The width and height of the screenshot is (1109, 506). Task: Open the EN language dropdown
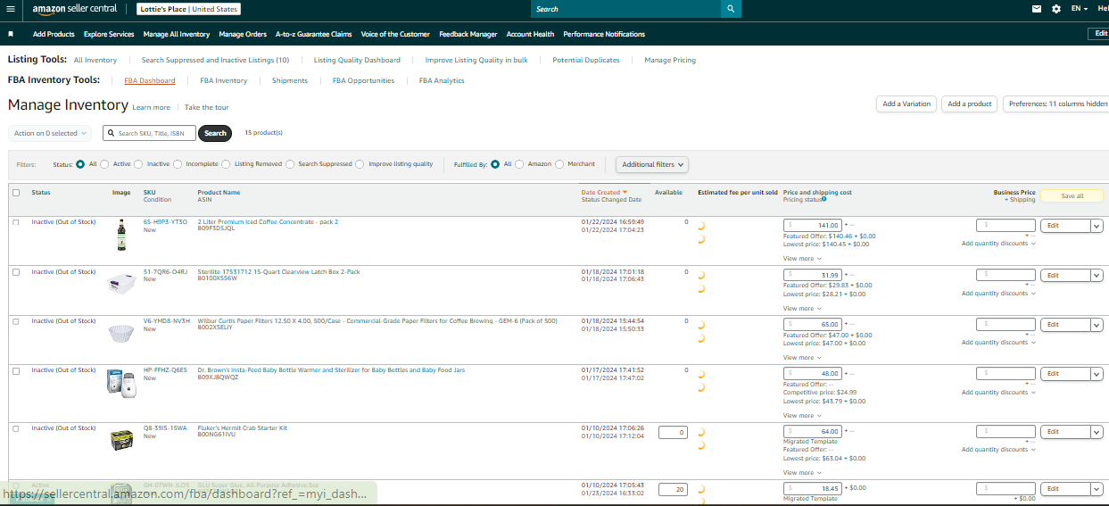tap(1080, 9)
